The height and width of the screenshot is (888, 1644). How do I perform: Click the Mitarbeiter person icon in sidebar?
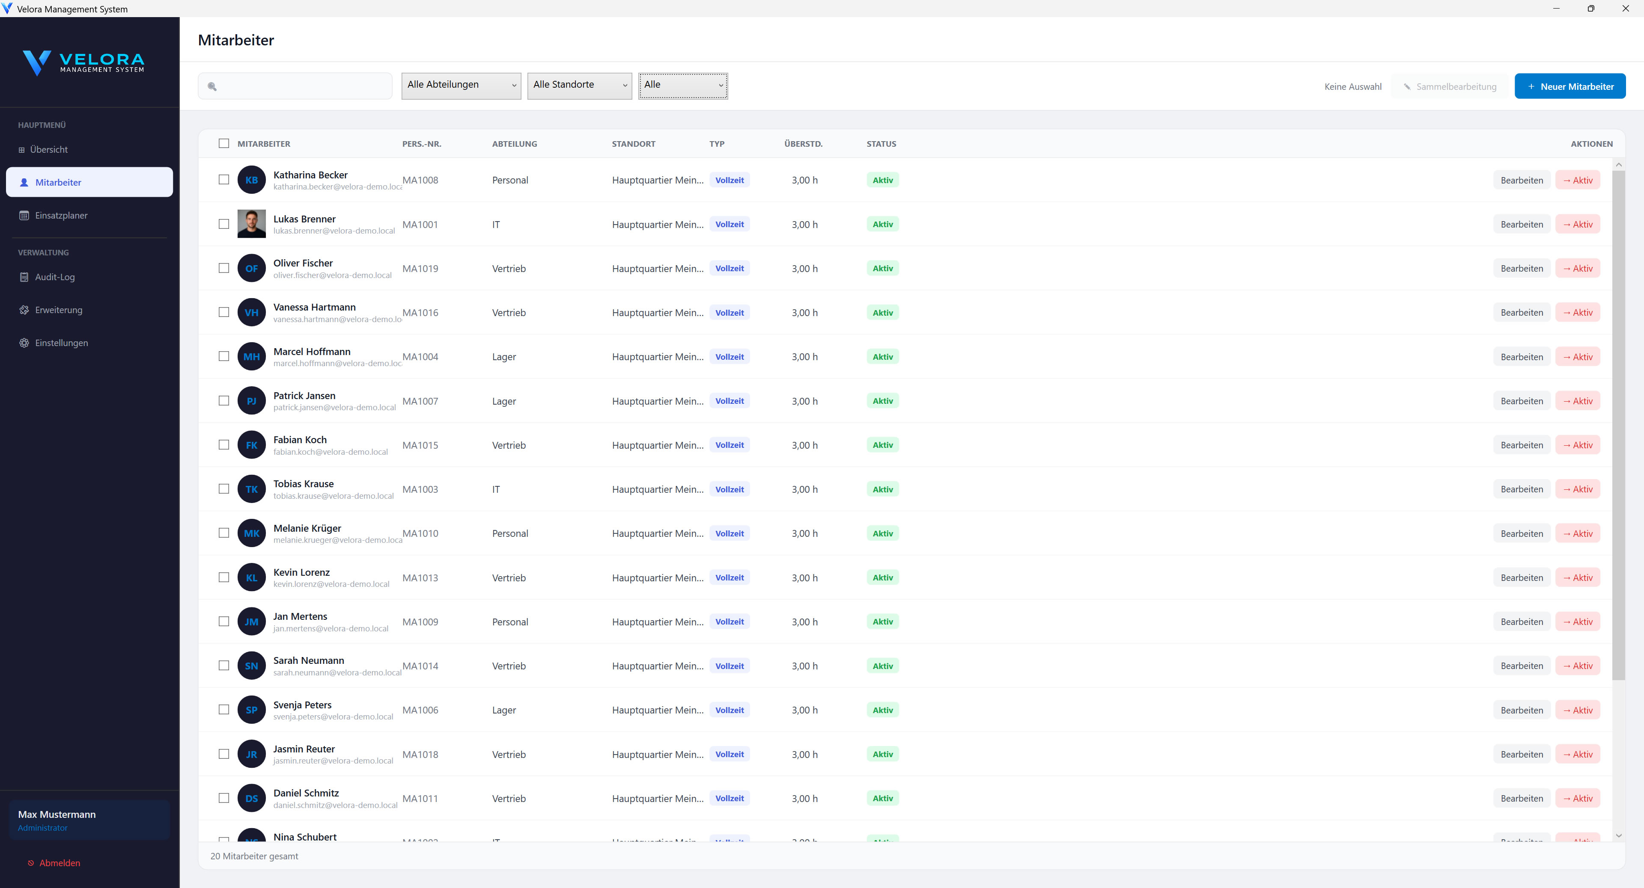coord(24,182)
